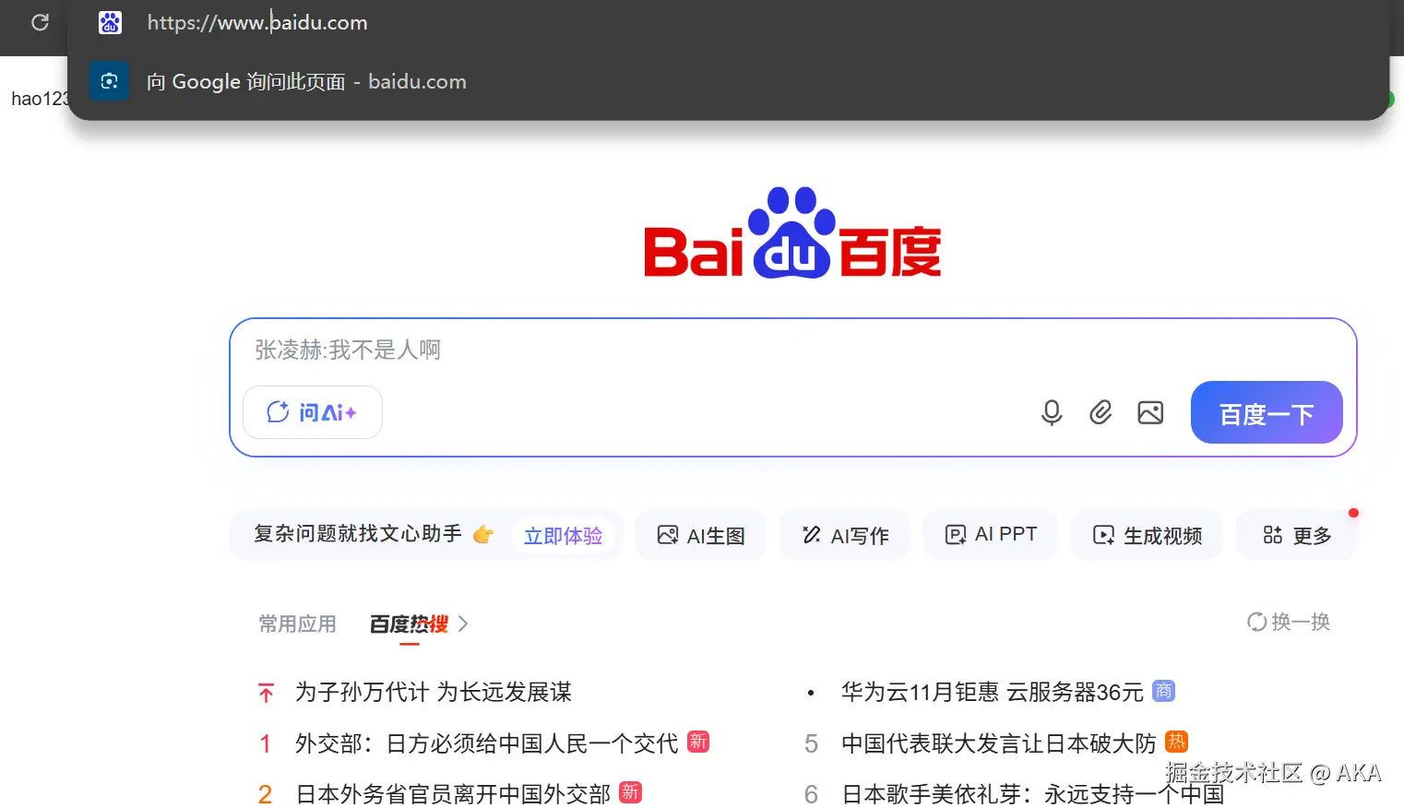
Task: Open the AI写作 tool
Action: (845, 535)
